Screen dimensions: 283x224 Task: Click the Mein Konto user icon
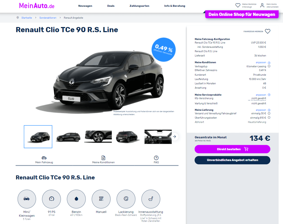click(x=262, y=5)
